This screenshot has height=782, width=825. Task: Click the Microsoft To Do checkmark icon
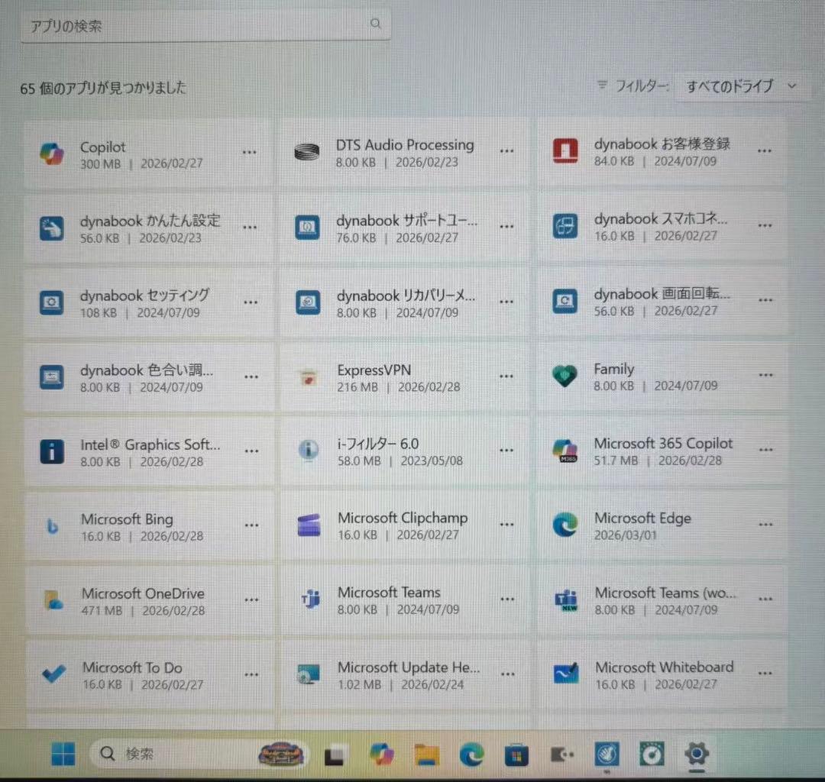pyautogui.click(x=53, y=674)
